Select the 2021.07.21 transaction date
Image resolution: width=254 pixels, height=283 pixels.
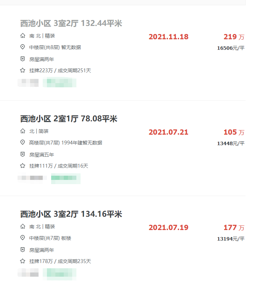[169, 132]
